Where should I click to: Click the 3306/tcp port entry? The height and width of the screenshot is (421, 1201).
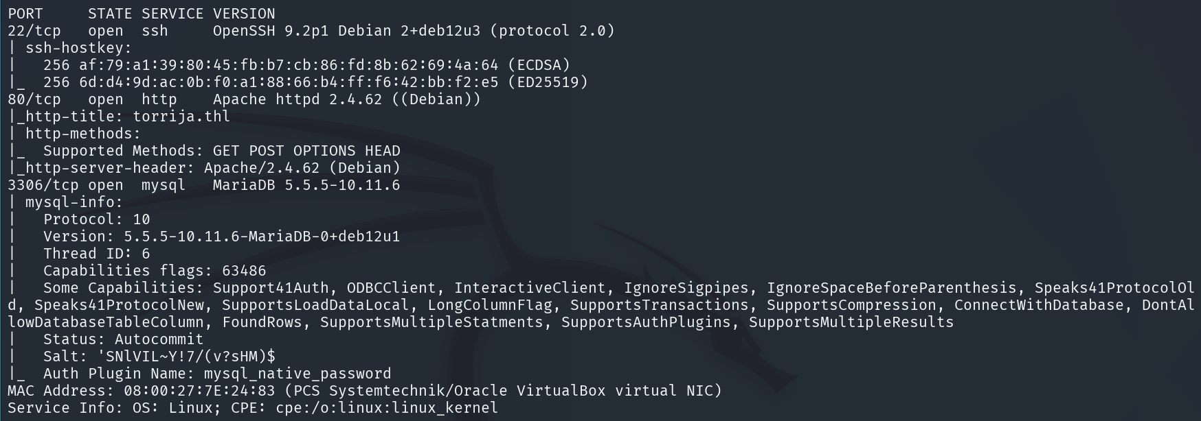43,185
